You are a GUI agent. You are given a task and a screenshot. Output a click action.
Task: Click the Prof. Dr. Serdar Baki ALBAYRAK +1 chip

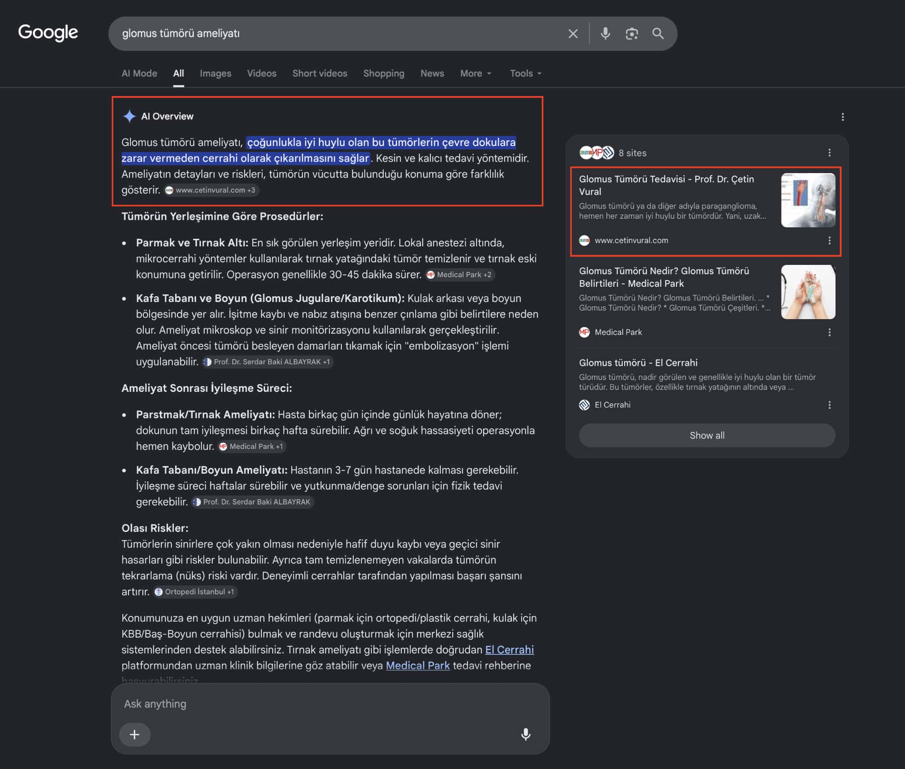267,362
